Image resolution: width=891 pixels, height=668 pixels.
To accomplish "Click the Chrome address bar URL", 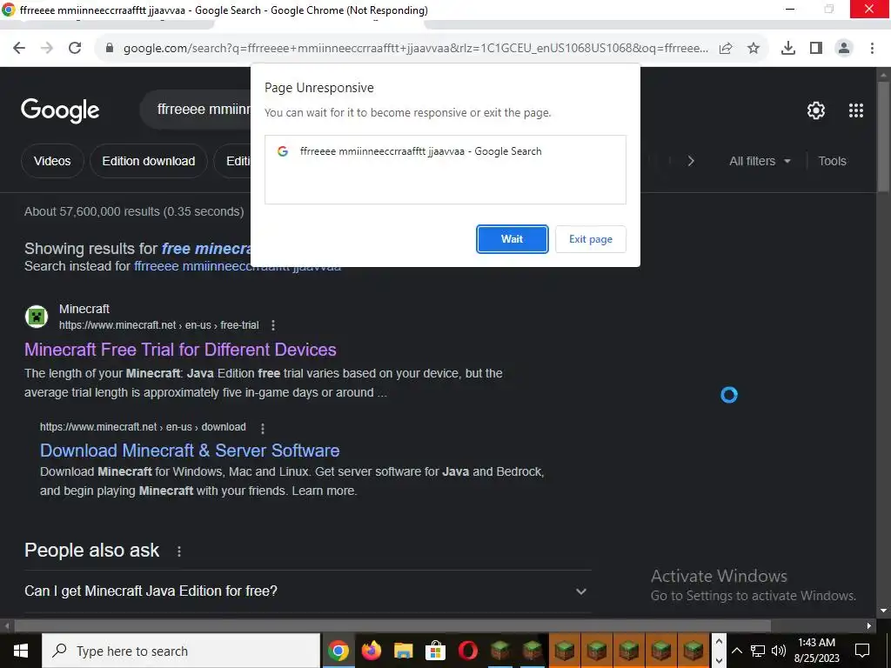I will pyautogui.click(x=415, y=49).
